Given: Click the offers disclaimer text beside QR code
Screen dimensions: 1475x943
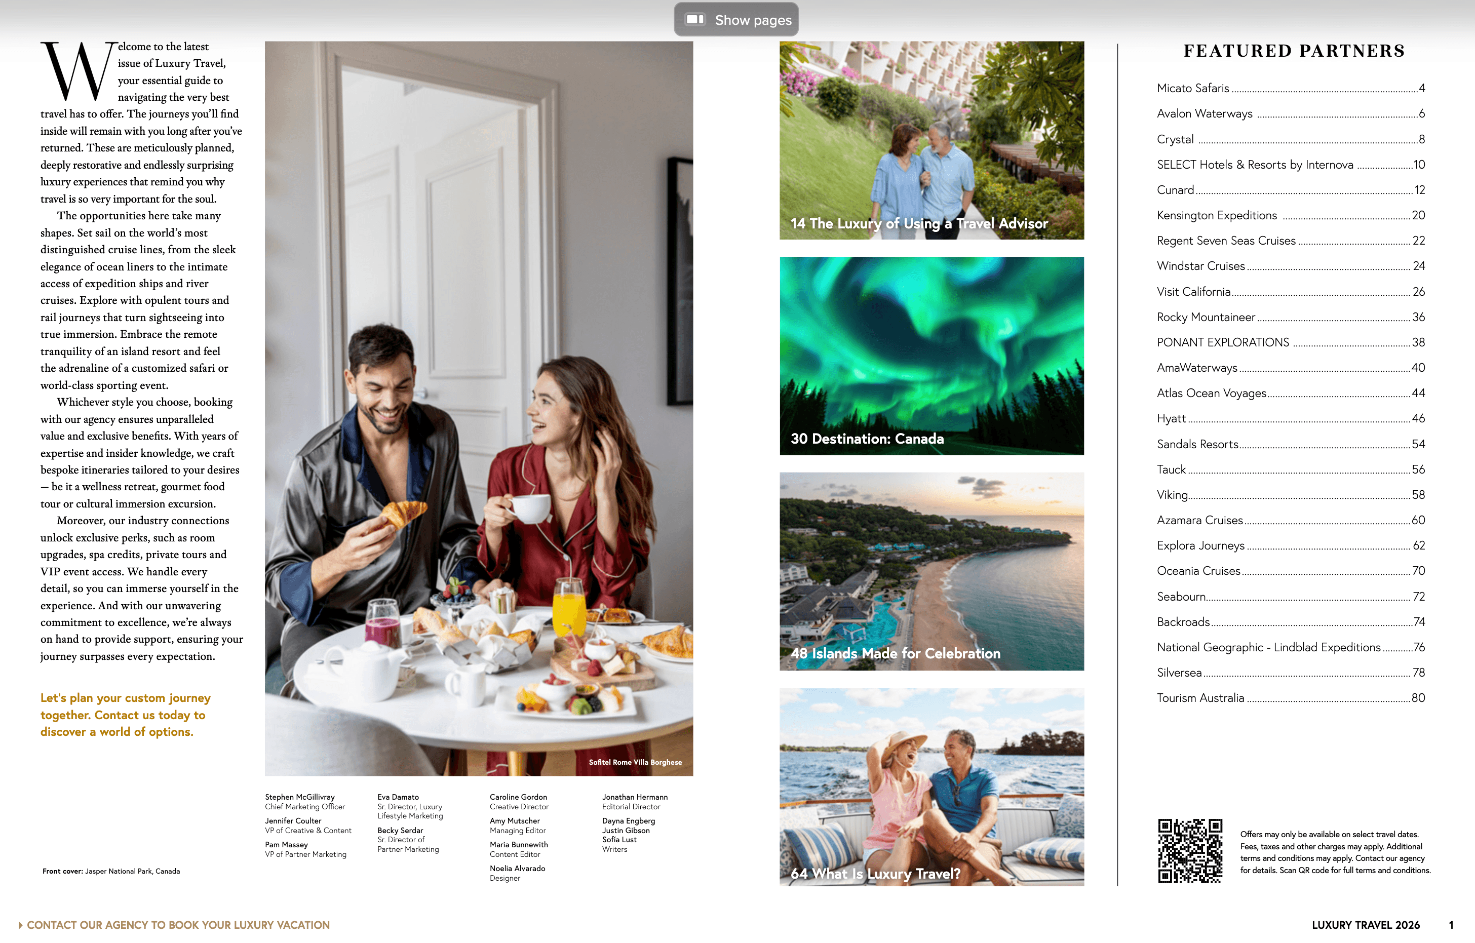Looking at the screenshot, I should (1335, 852).
